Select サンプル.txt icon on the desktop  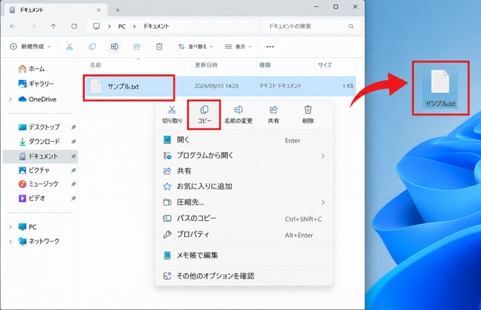pos(440,88)
